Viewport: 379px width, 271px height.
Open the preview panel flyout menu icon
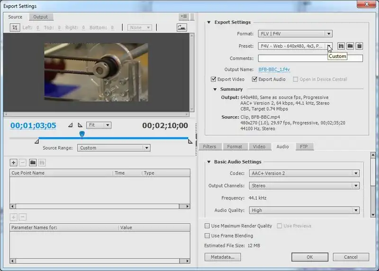(x=184, y=17)
